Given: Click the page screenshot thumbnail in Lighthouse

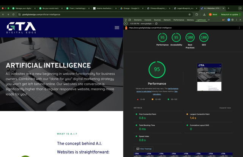Looking at the screenshot, I should (209, 78).
